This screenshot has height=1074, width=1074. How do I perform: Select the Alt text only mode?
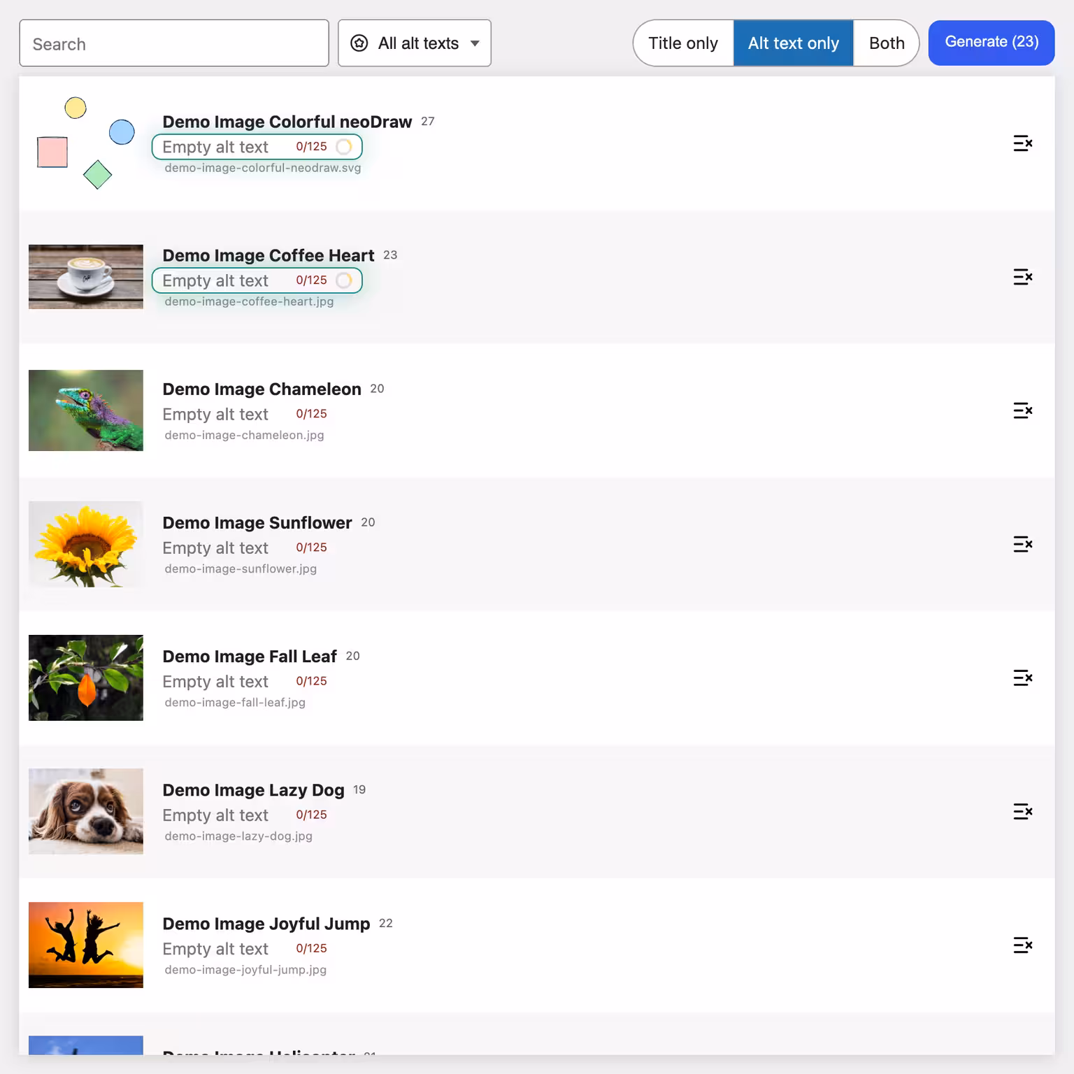[794, 43]
